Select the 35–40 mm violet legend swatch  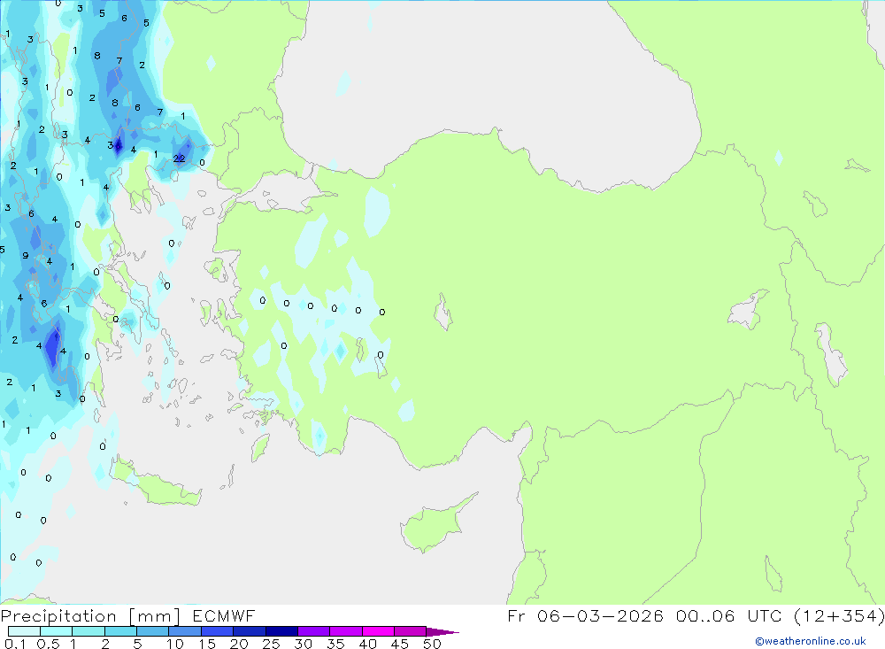[x=346, y=631]
